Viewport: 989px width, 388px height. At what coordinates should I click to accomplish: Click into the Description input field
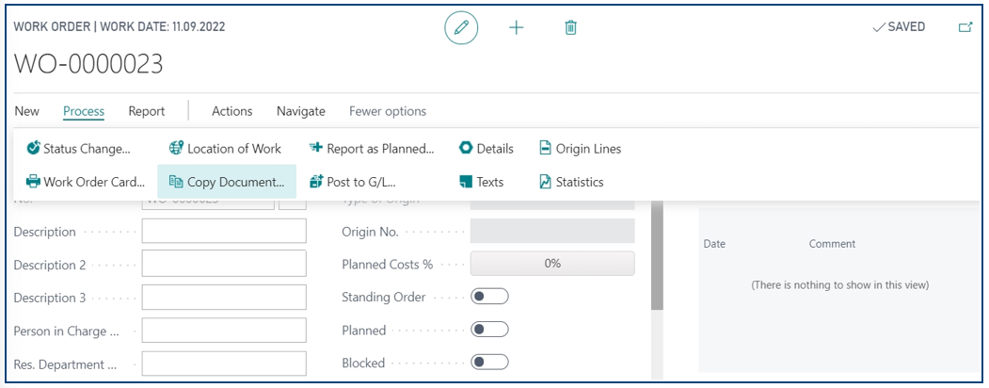click(224, 231)
